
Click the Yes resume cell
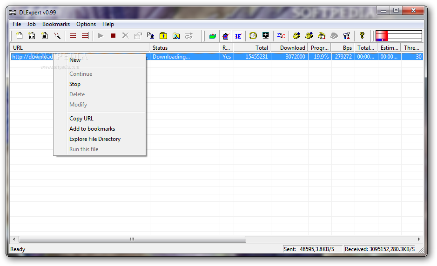(x=227, y=57)
